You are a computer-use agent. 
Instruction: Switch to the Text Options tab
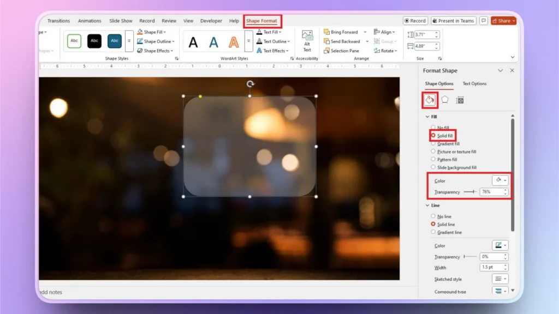474,83
